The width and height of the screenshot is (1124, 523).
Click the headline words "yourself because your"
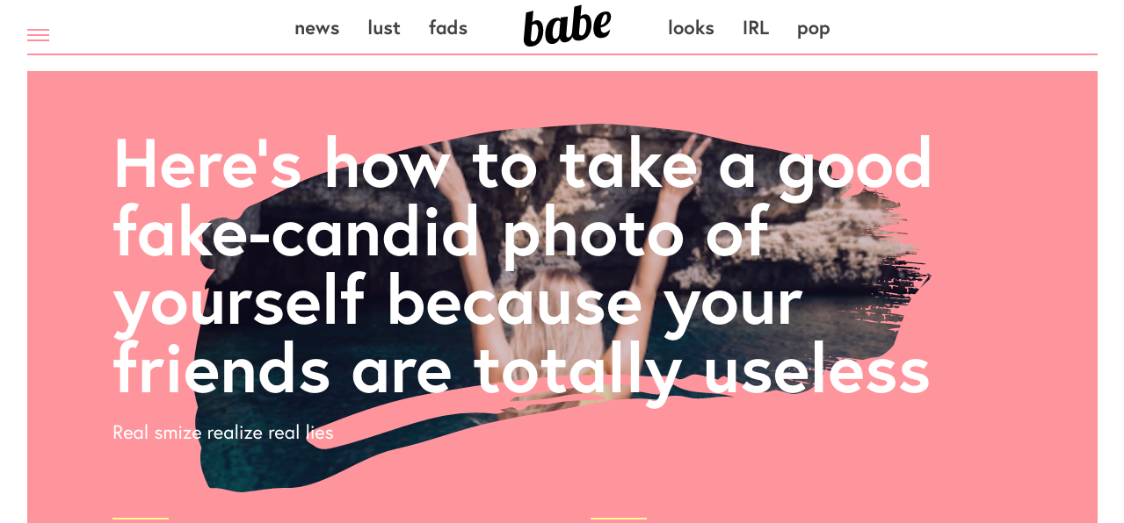tap(458, 303)
